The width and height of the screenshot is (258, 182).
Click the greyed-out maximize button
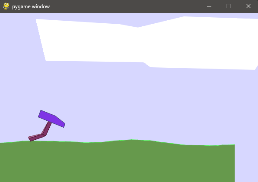(x=229, y=6)
